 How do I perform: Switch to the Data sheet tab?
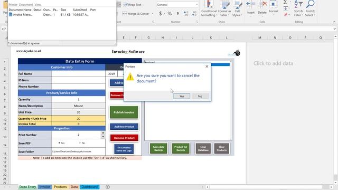pos(74,187)
